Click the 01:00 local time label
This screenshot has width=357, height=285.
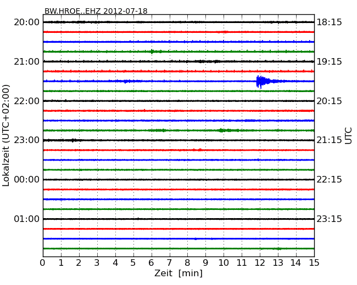click(27, 219)
